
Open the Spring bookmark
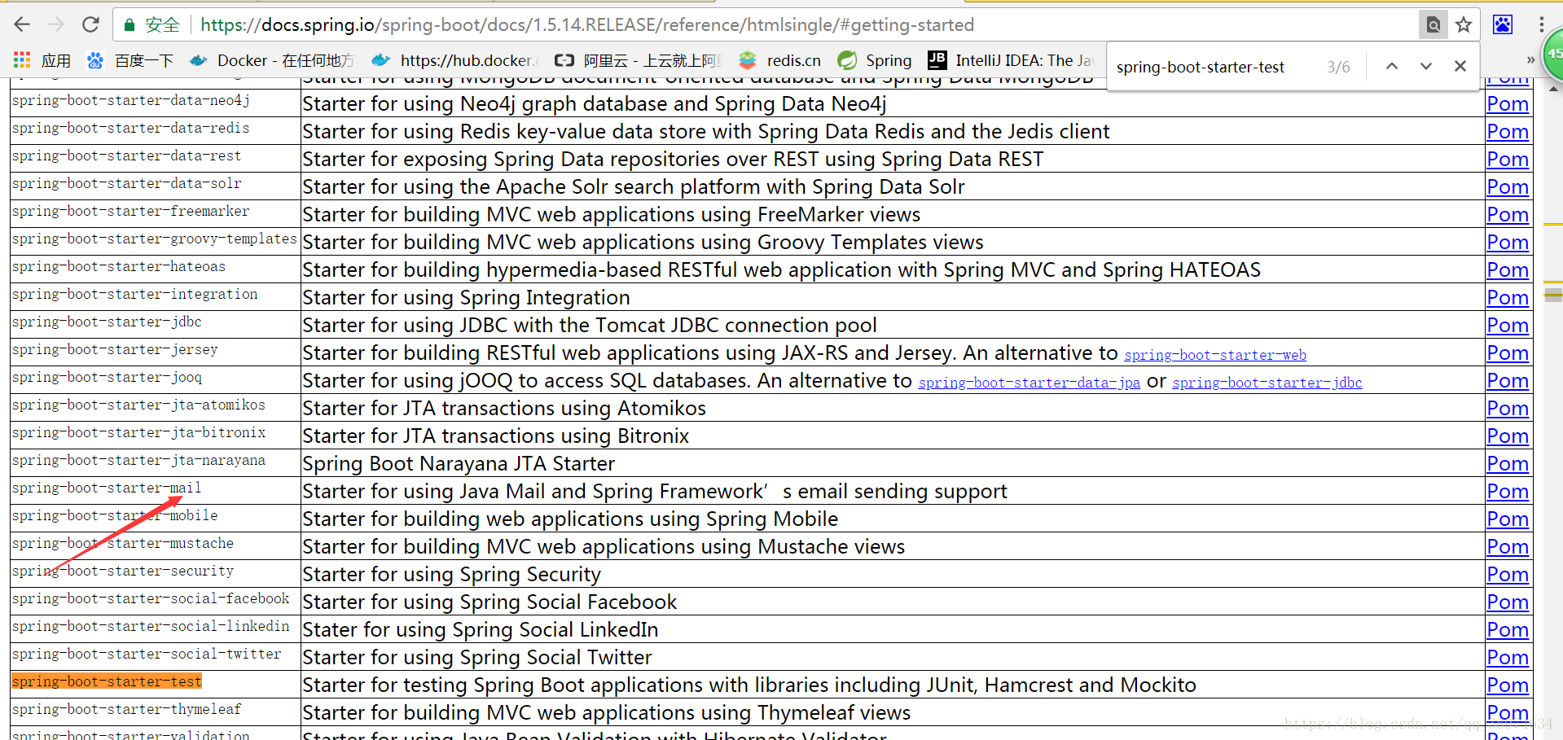[x=875, y=60]
